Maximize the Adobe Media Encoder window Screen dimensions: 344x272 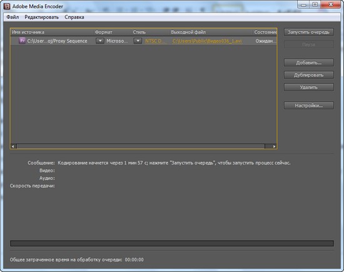pos(315,4)
